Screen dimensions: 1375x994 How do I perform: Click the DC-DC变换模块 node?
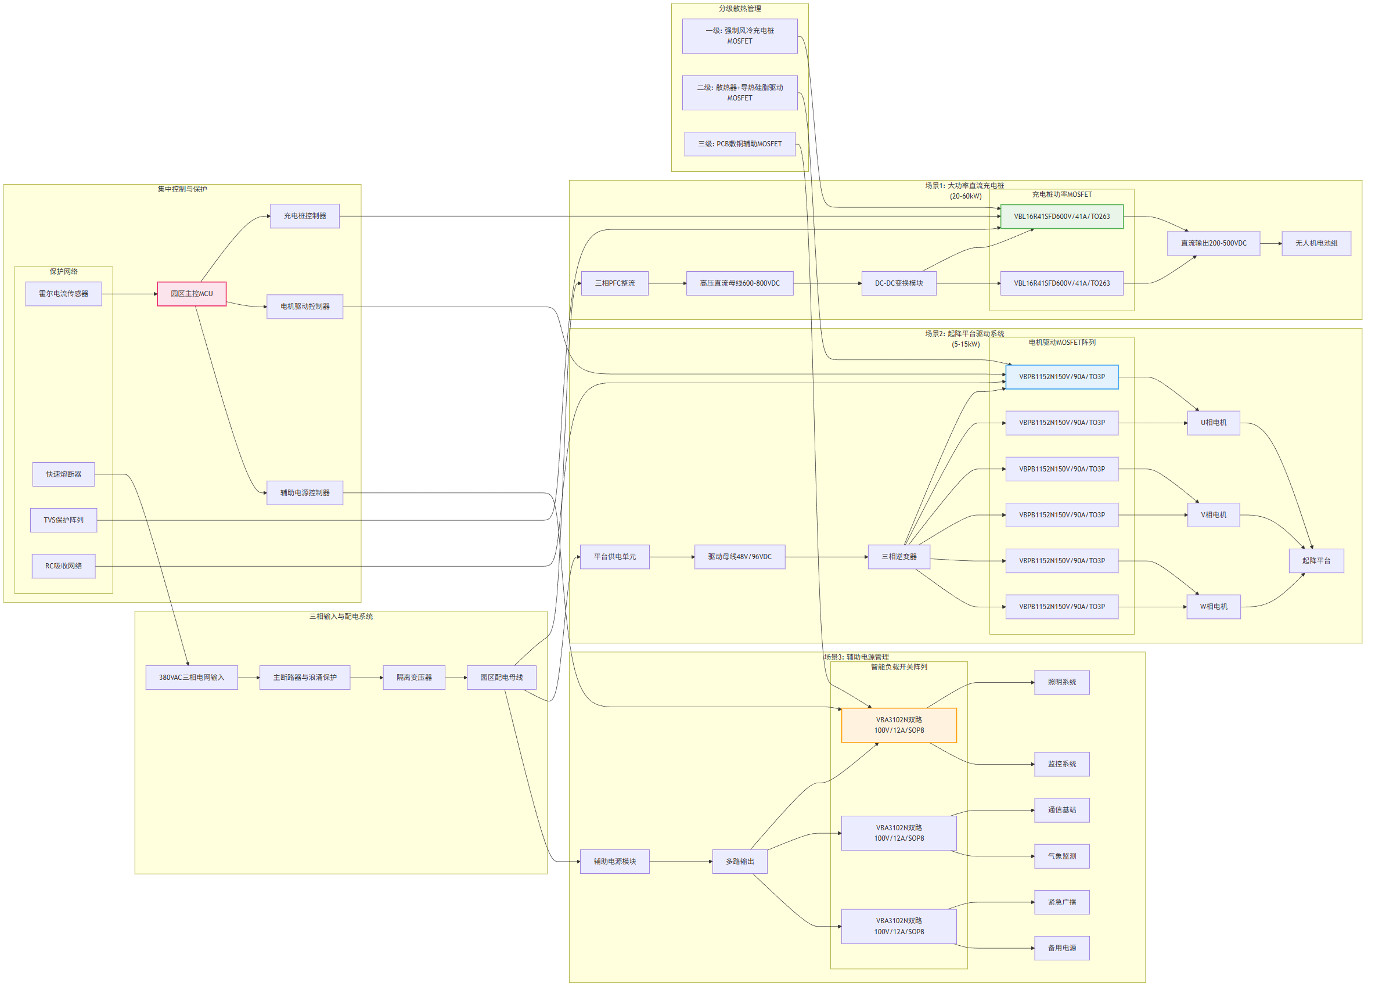click(x=899, y=284)
